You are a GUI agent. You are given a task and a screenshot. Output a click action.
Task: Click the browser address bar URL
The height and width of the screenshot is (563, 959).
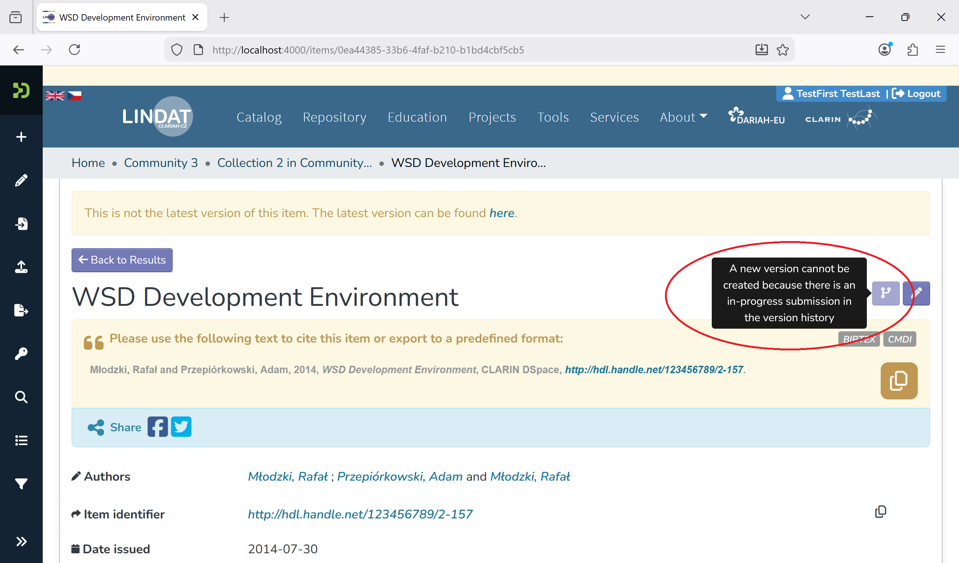coord(368,50)
